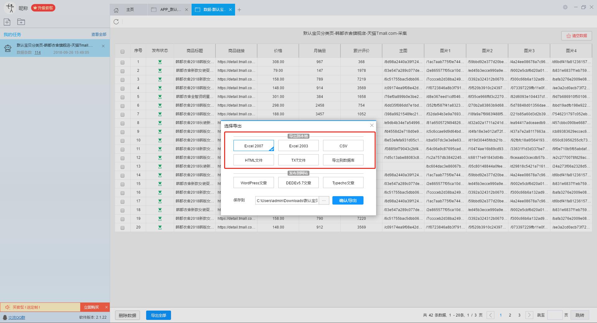Click publish status hourglass in row 20
Screen dimensions: 597x323
click(x=160, y=227)
